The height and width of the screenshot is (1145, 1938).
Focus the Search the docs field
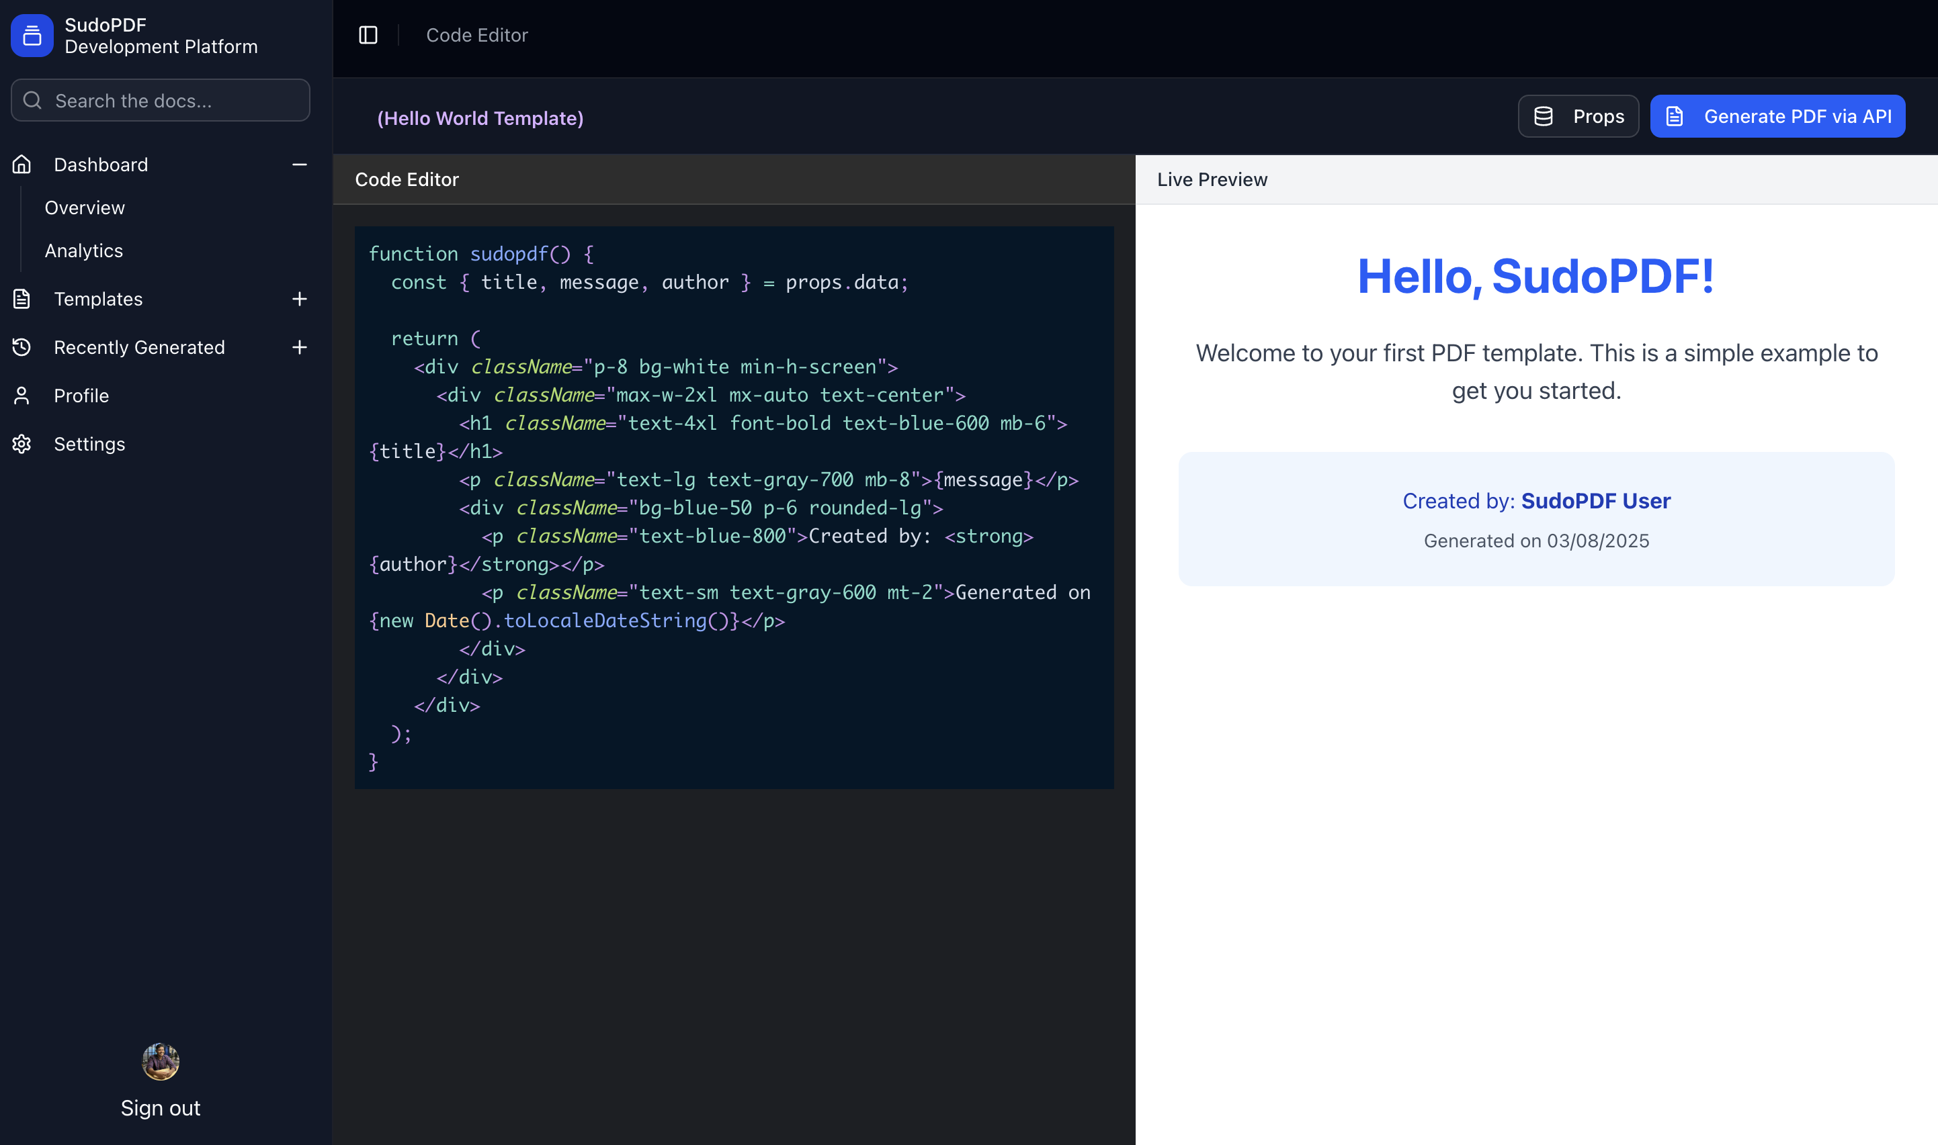pyautogui.click(x=161, y=100)
